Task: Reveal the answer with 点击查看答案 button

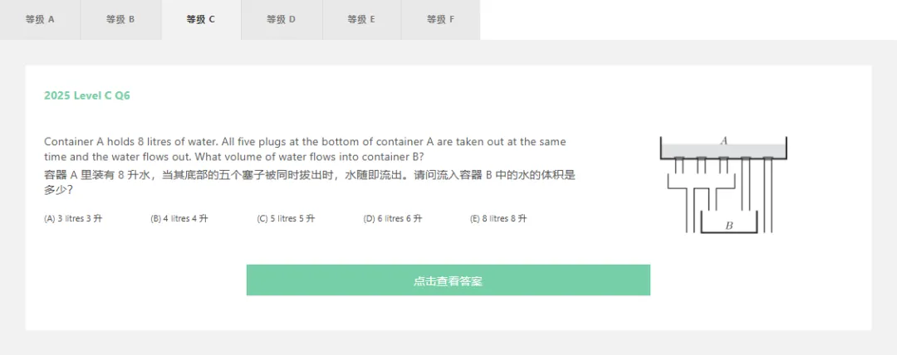Action: (448, 280)
